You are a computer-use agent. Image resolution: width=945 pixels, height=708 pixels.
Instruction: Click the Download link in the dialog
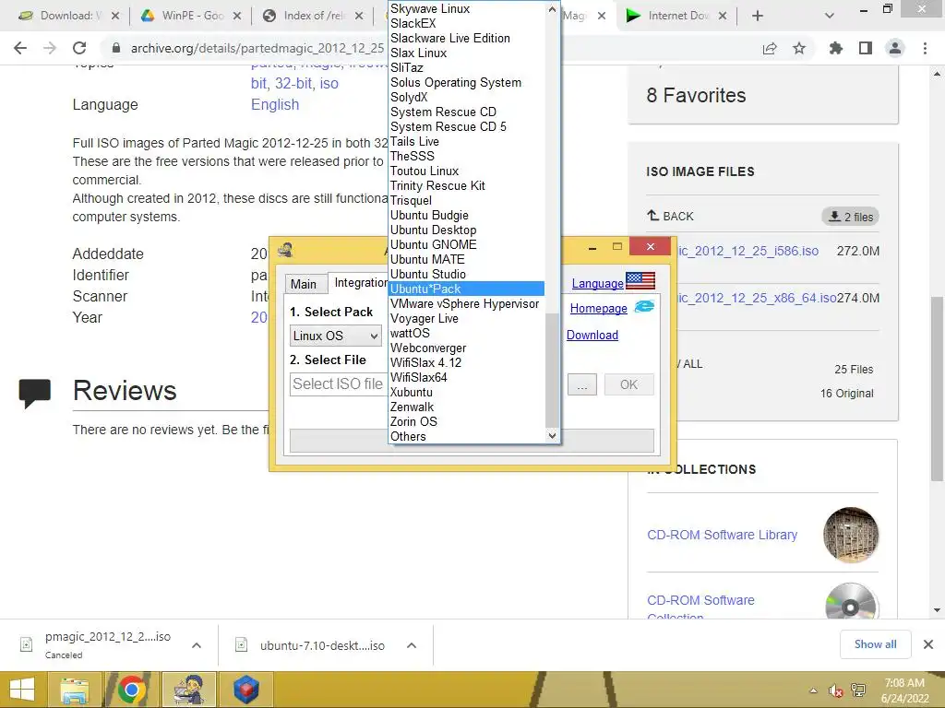592,335
